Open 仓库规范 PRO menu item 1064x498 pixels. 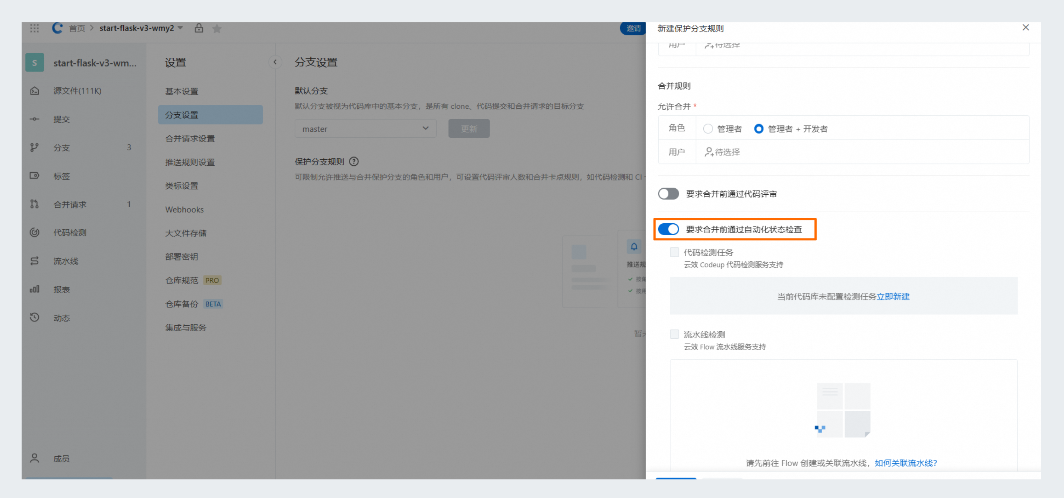(210, 281)
